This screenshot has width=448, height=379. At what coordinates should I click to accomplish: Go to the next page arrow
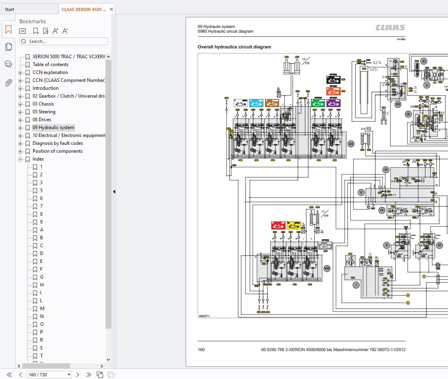point(77,375)
